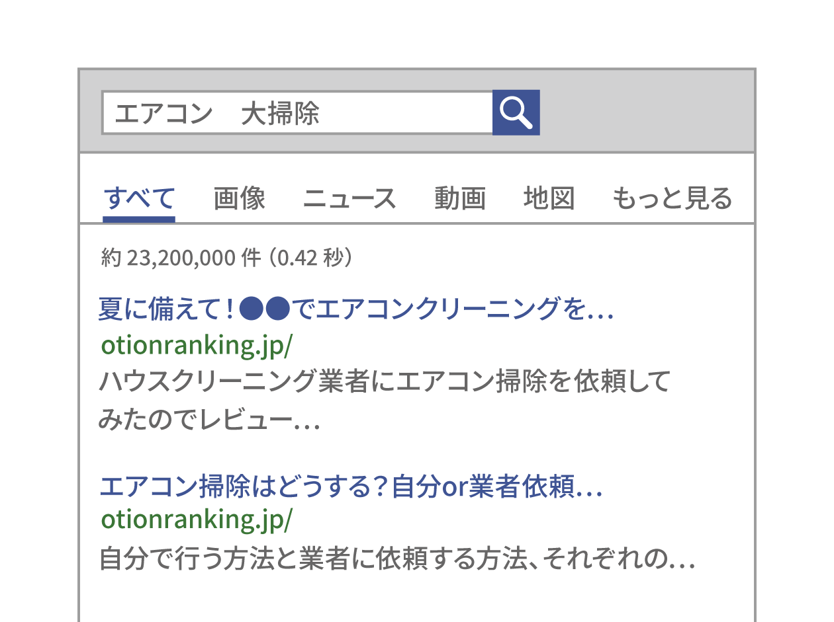
Task: Open the 地図 tab
Action: (549, 198)
